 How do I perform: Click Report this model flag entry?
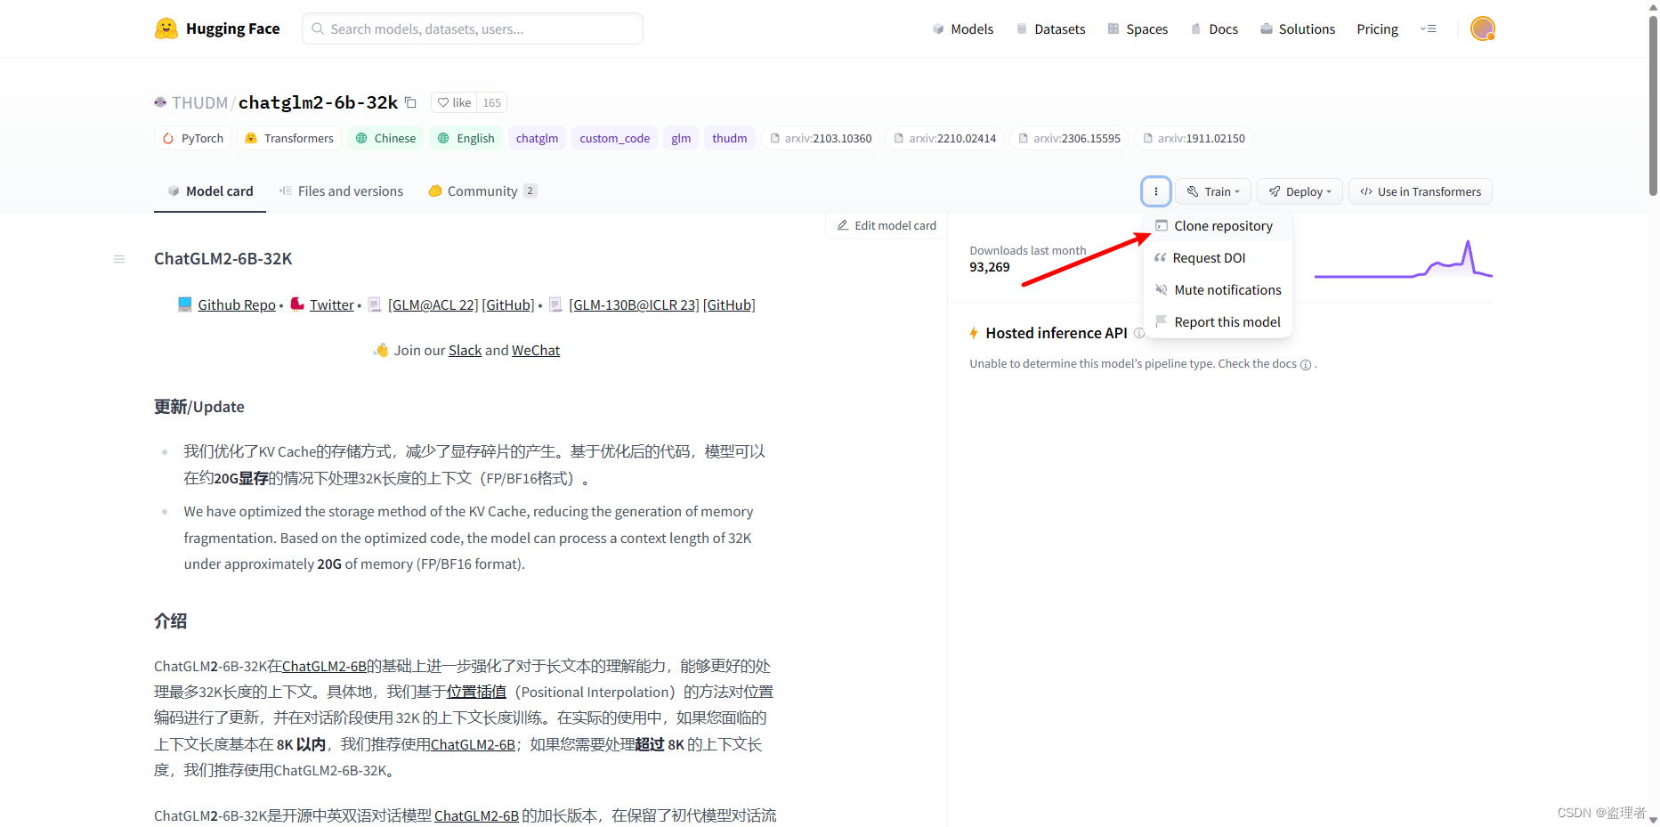1226,321
